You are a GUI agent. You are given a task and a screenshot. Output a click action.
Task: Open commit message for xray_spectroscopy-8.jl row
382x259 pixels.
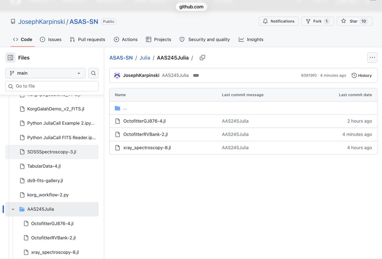[x=235, y=148]
